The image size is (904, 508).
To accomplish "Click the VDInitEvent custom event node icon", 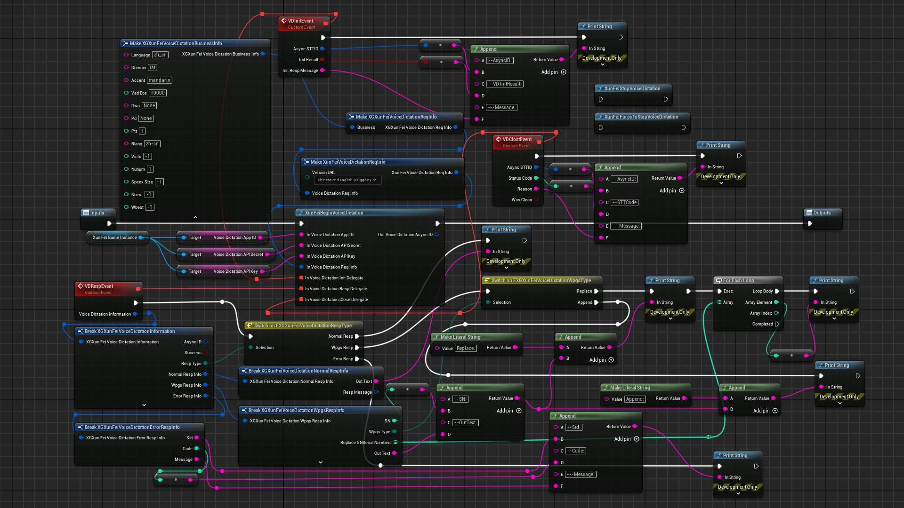I will point(284,21).
